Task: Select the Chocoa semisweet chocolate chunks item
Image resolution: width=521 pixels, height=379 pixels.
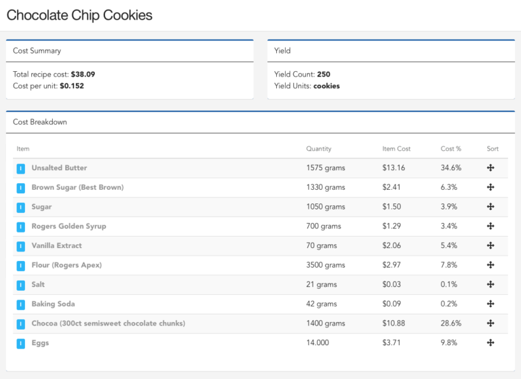Action: (108, 323)
